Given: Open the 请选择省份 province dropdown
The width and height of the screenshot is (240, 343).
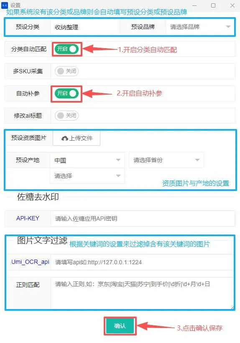Looking at the screenshot, I should click(166, 160).
